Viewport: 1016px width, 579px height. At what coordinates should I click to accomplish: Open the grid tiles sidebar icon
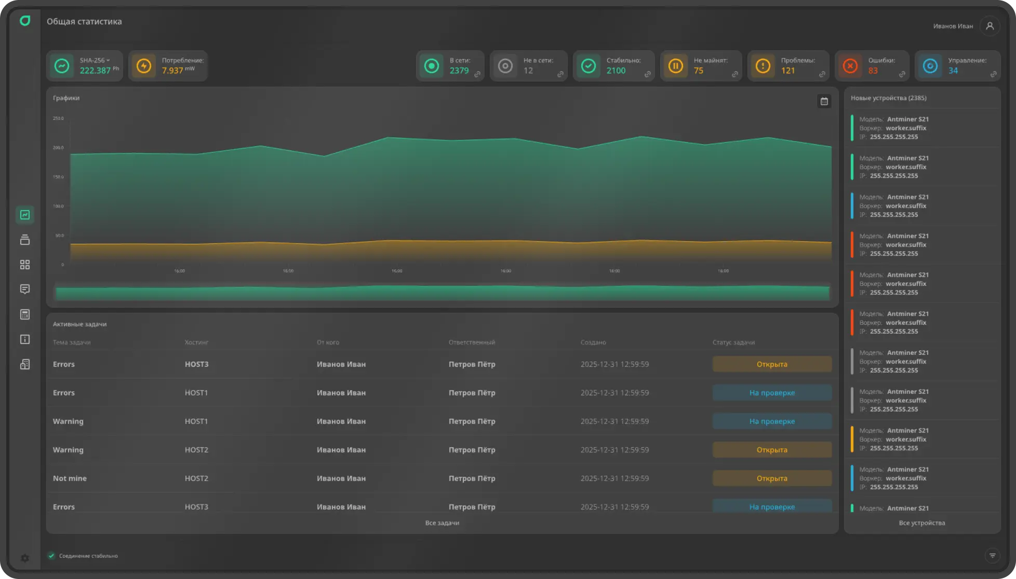(x=25, y=265)
